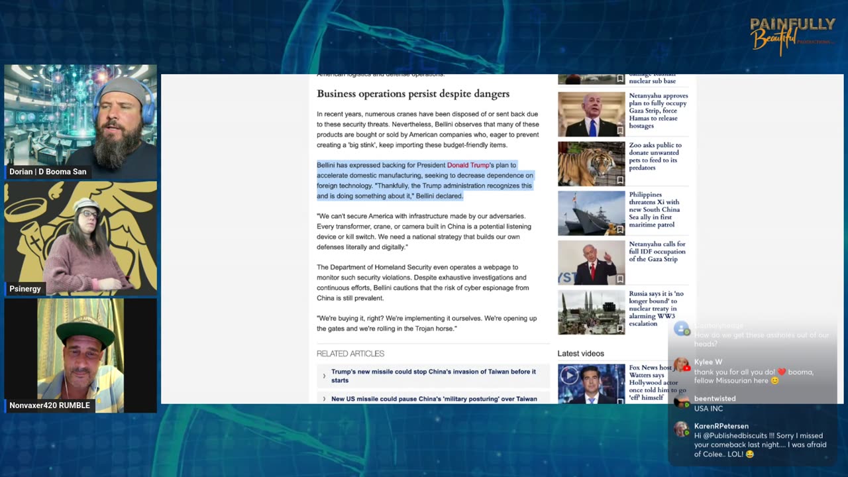Image resolution: width=848 pixels, height=477 pixels.
Task: Open Zoo asks public to donate pets headline
Action: click(x=655, y=156)
